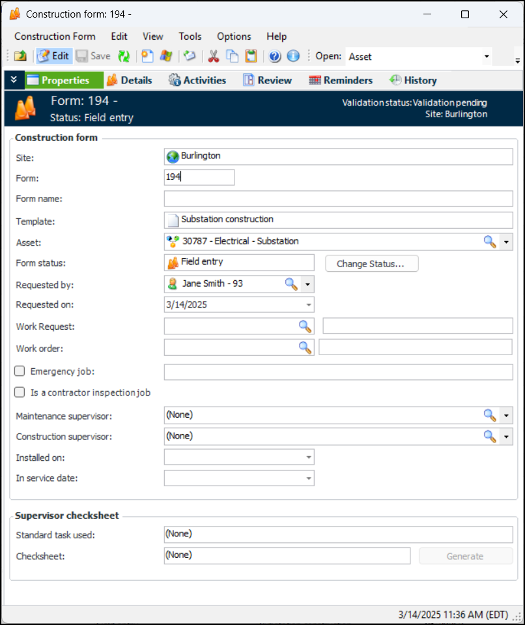
Task: Click the clipboard Paste icon
Action: coord(251,56)
